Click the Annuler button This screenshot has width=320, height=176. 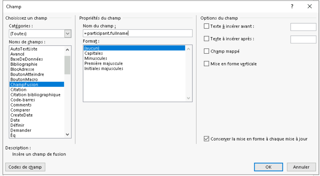coord(301,167)
